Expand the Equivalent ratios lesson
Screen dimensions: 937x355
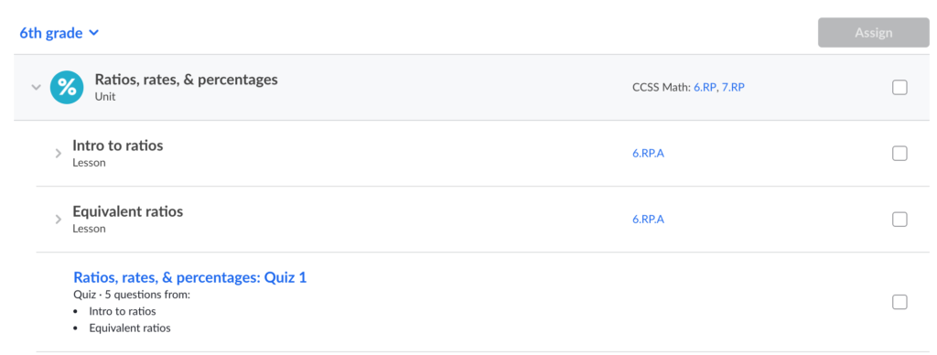(x=58, y=220)
